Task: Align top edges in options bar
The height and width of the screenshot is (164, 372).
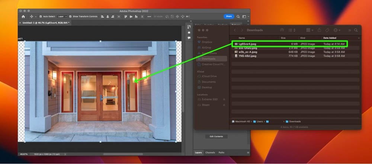Action: tap(126, 17)
